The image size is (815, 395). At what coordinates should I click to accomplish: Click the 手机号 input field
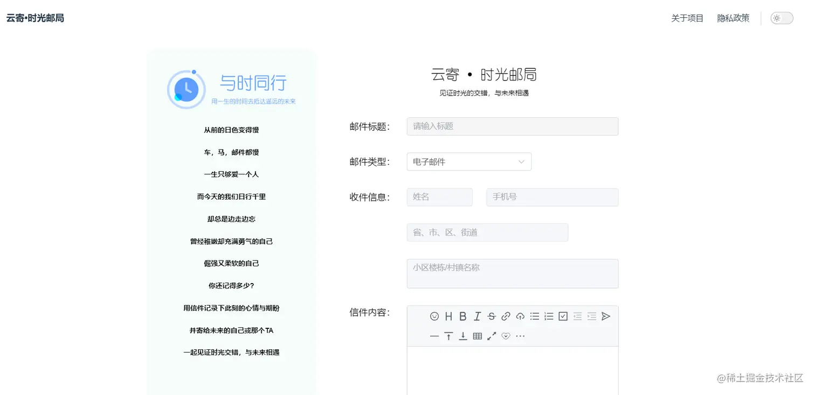coord(552,197)
